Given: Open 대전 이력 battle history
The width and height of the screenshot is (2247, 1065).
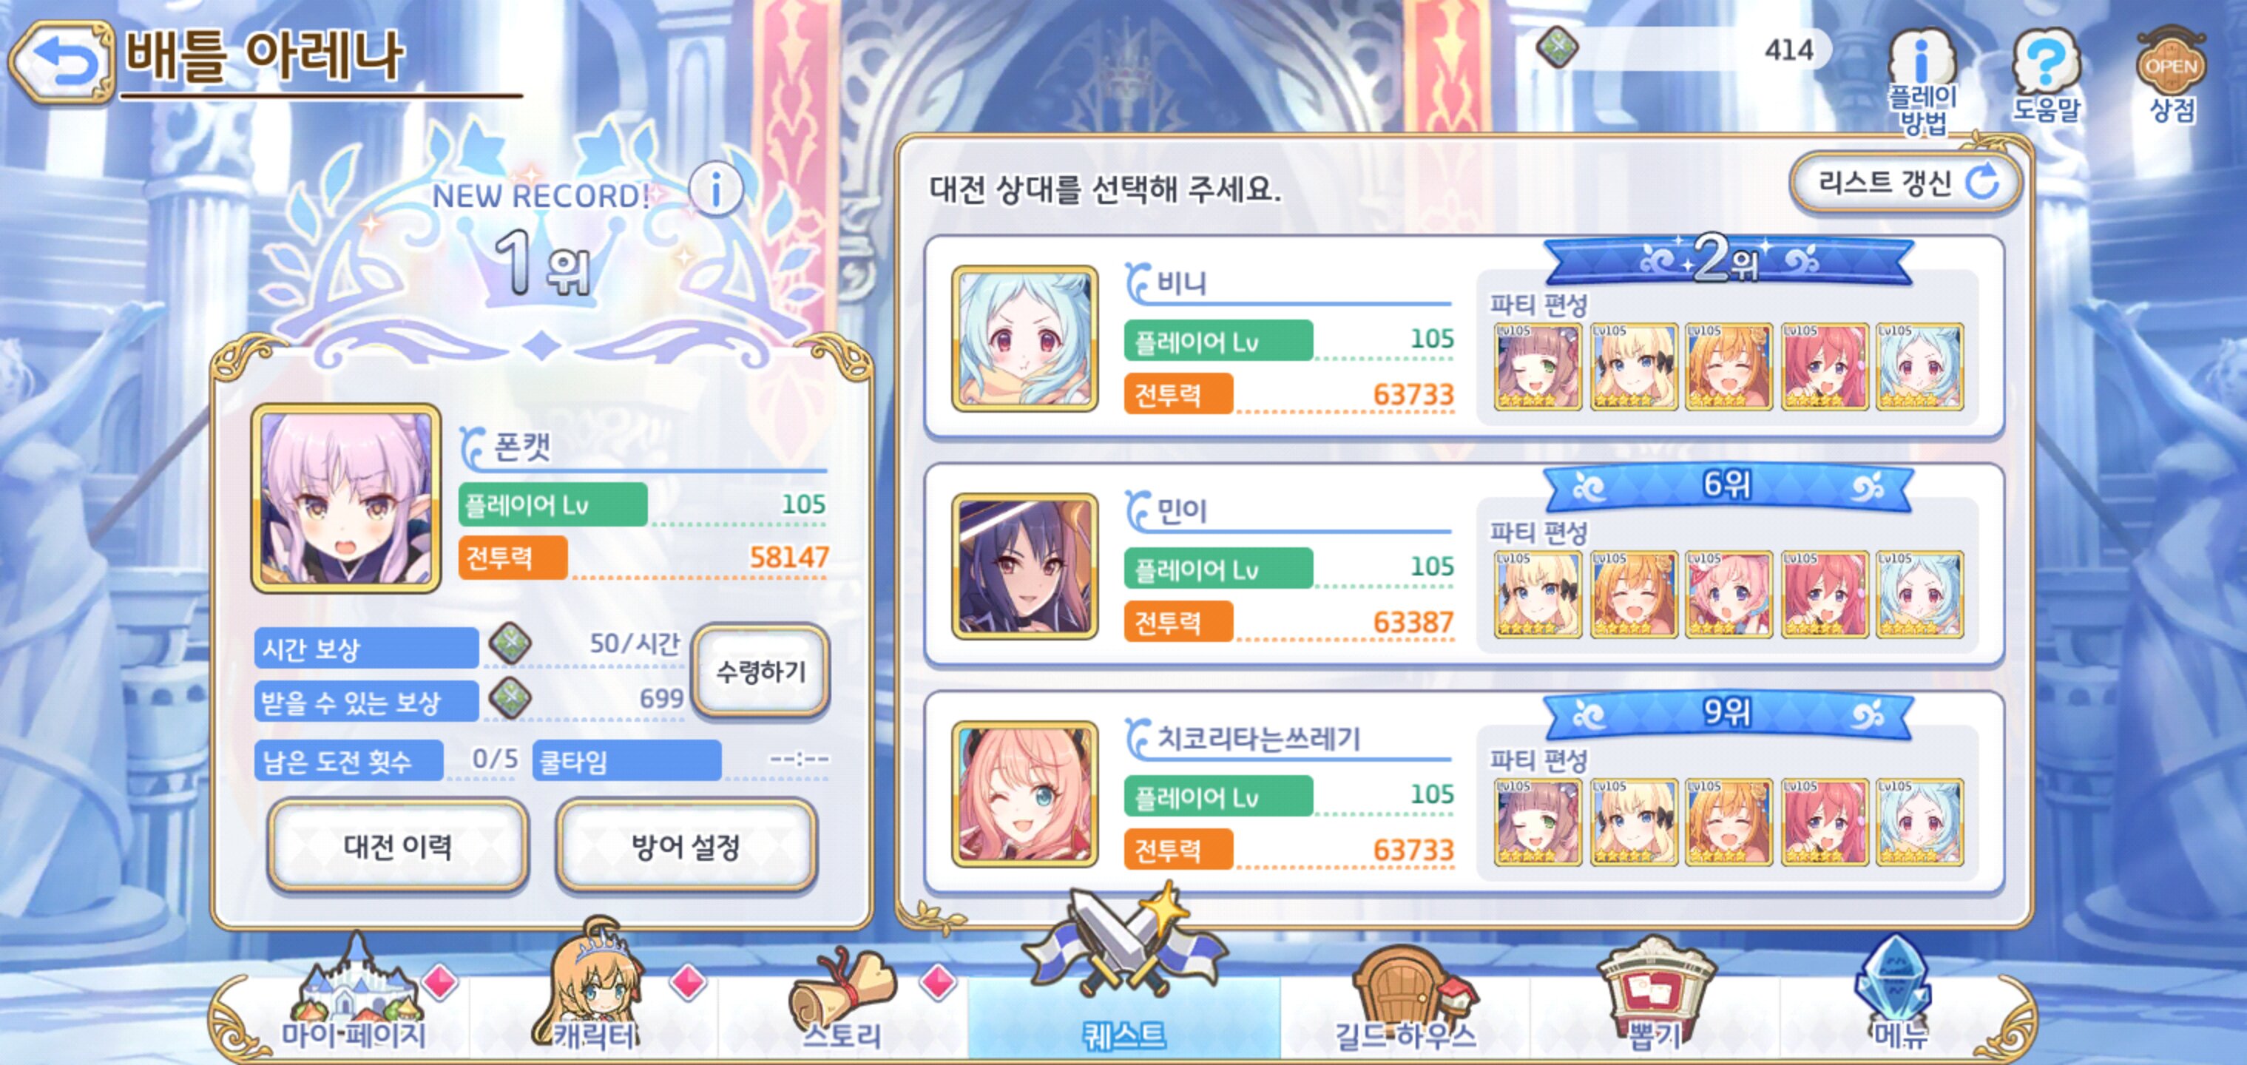Looking at the screenshot, I should pos(398,846).
